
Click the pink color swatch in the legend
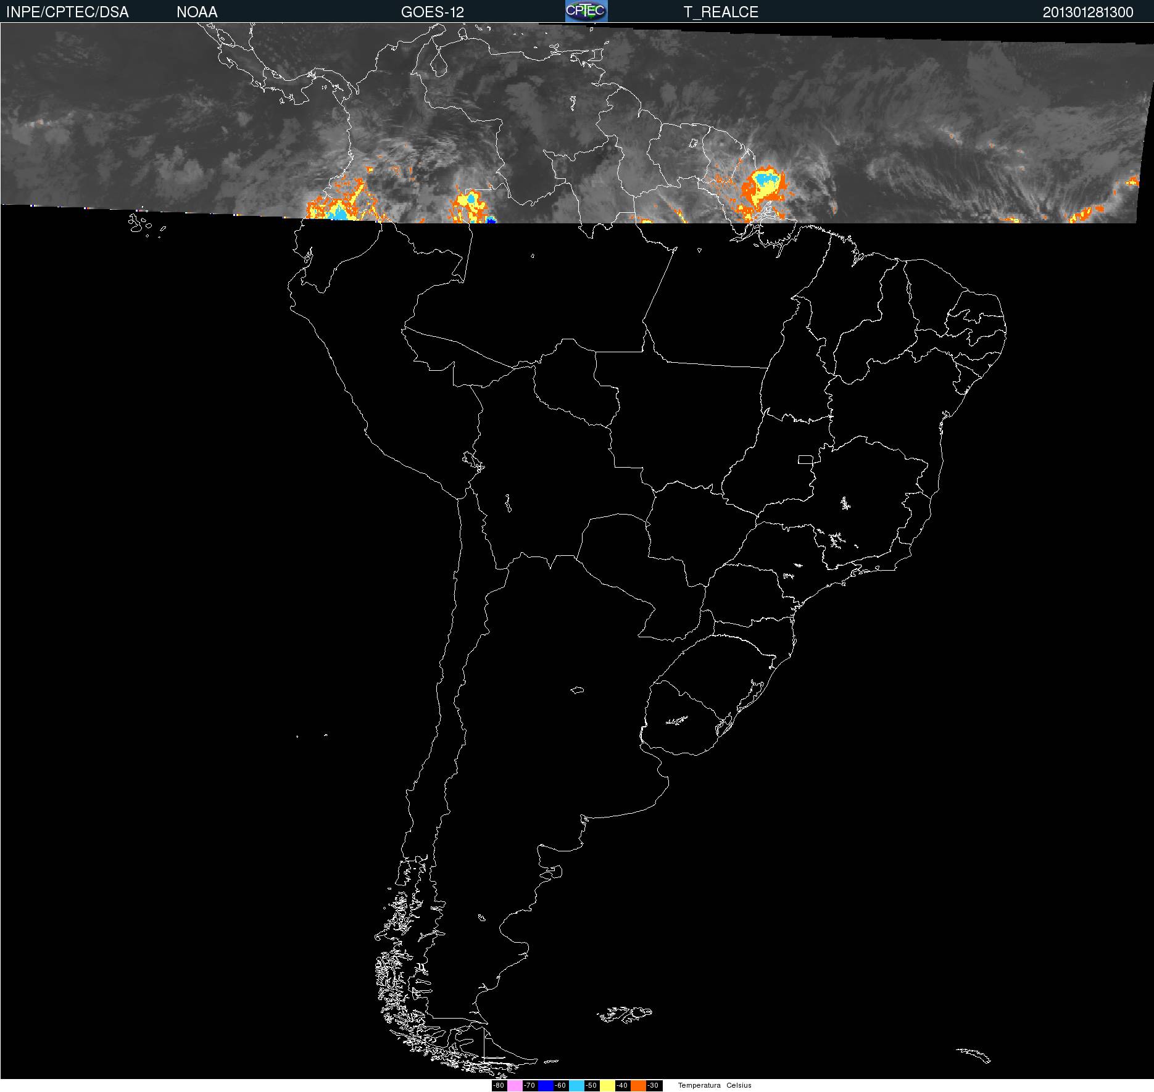click(x=515, y=1085)
